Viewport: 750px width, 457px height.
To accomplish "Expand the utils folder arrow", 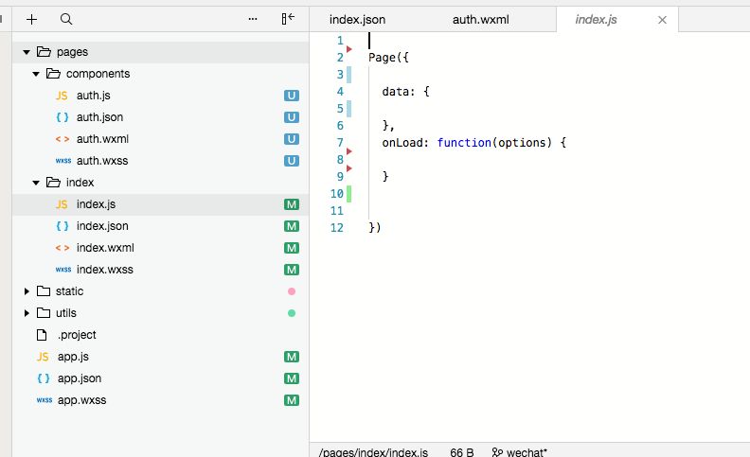I will tap(27, 313).
